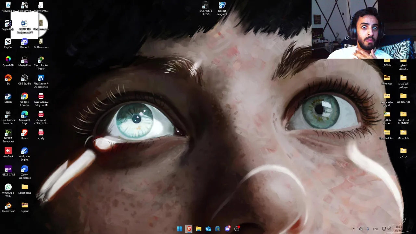416x234 pixels.
Task: Open the taskbar clock and date
Action: point(399,229)
